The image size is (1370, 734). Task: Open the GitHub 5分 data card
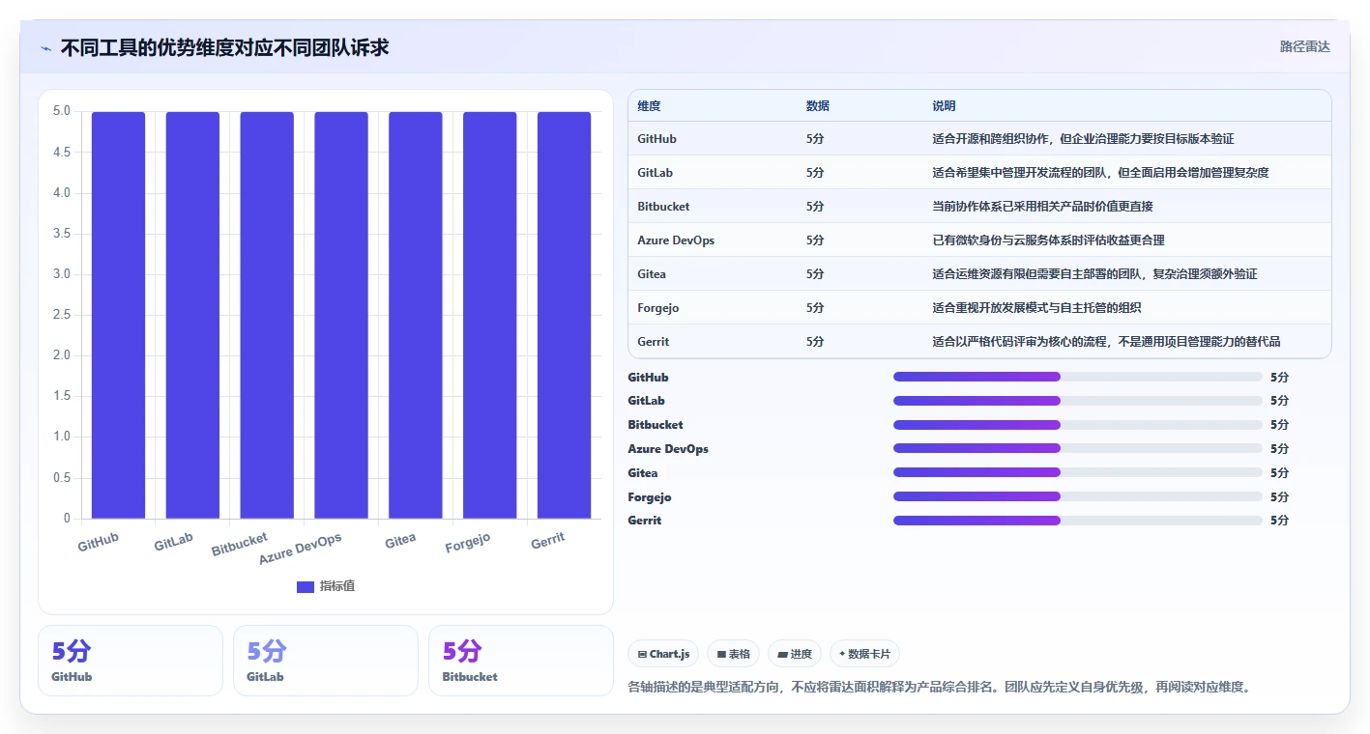(131, 661)
